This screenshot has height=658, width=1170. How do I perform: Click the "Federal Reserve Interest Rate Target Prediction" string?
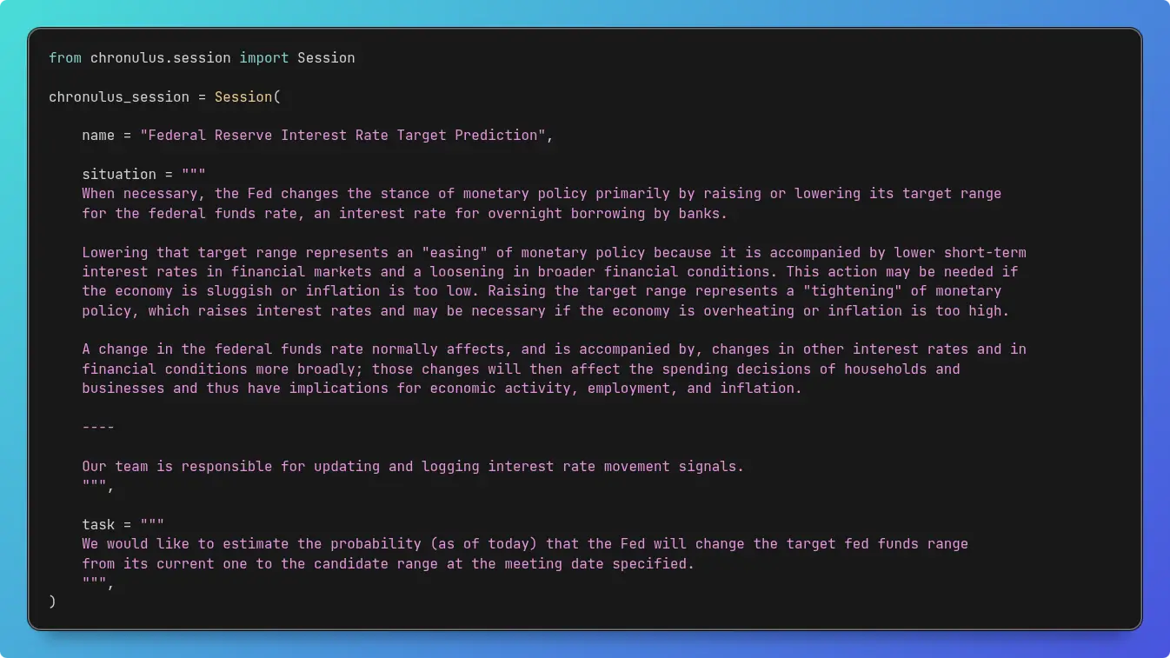pyautogui.click(x=342, y=136)
